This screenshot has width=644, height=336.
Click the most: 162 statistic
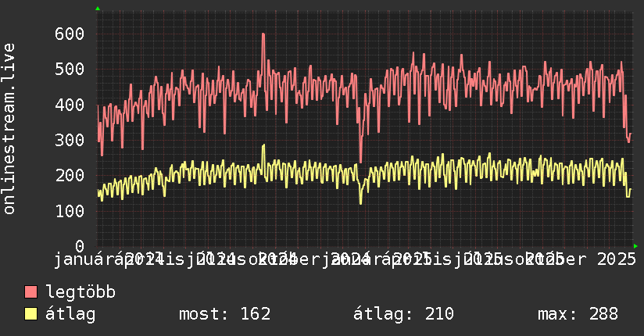coord(224,314)
